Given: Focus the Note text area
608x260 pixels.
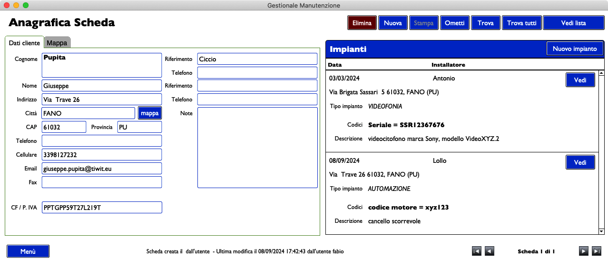Looking at the screenshot, I should [257, 148].
